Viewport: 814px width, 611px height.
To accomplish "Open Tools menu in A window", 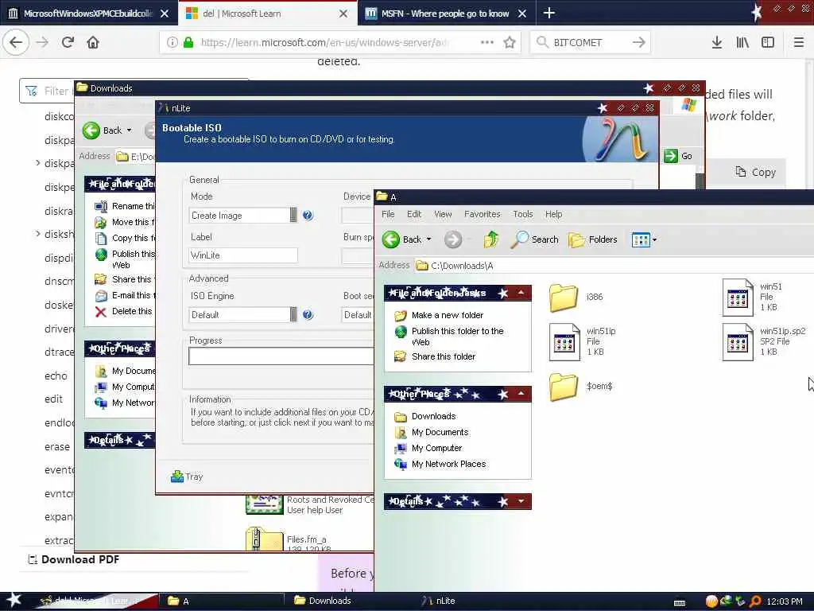I will point(523,214).
